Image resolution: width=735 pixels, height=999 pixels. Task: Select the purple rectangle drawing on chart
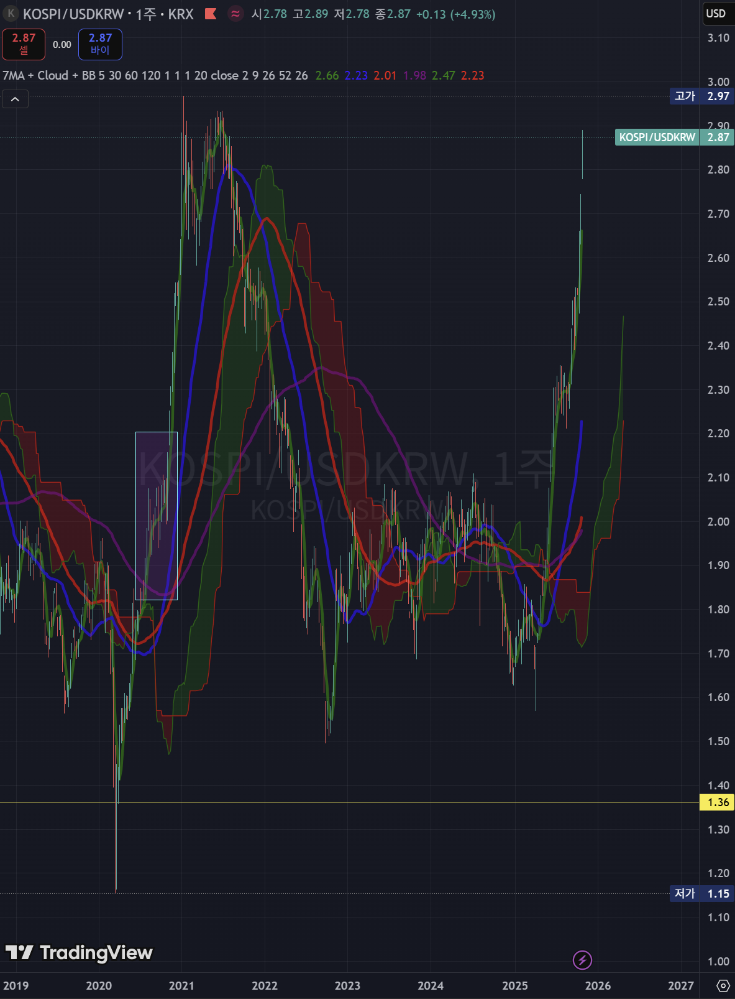point(157,516)
